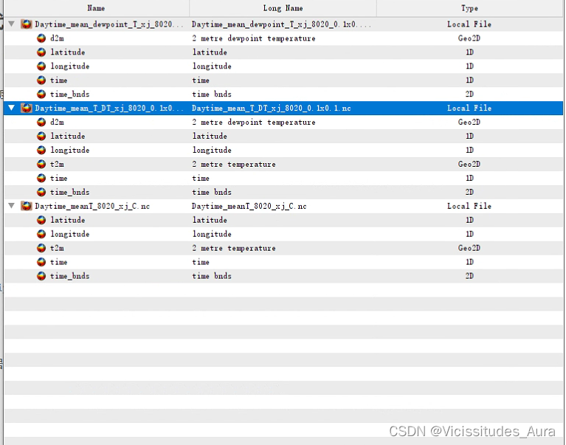Select time variable in dewpoint file

click(x=58, y=80)
